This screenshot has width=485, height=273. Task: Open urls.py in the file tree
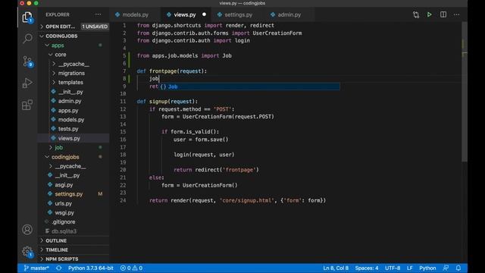tap(63, 203)
